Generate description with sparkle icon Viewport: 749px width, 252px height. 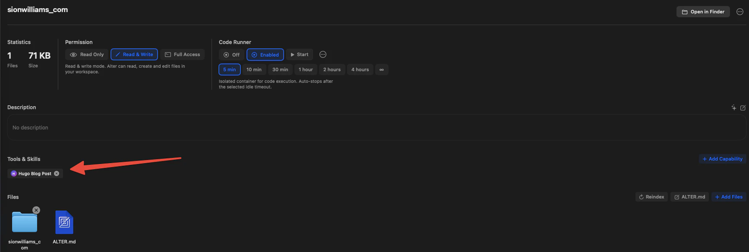pos(733,107)
